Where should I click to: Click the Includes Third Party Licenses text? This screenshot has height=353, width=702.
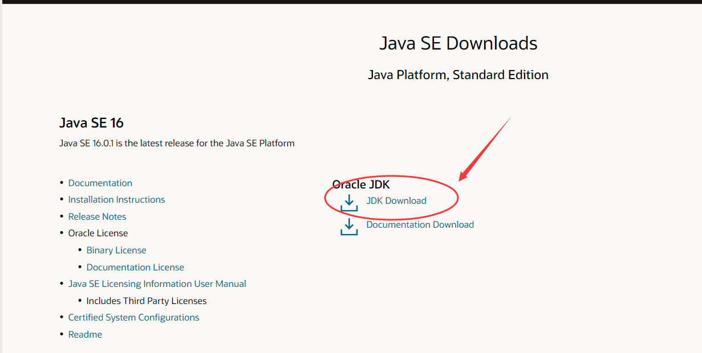[x=147, y=301]
